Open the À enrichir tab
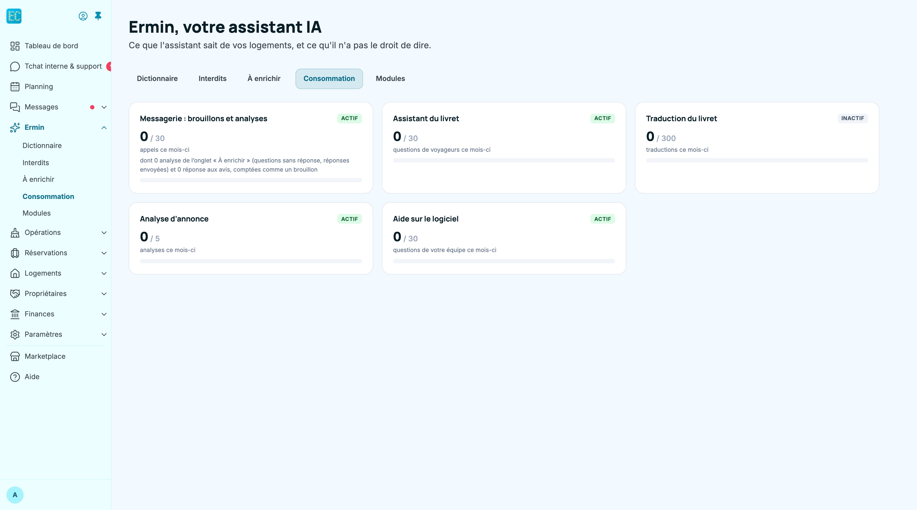Viewport: 917px width, 510px height. 264,79
